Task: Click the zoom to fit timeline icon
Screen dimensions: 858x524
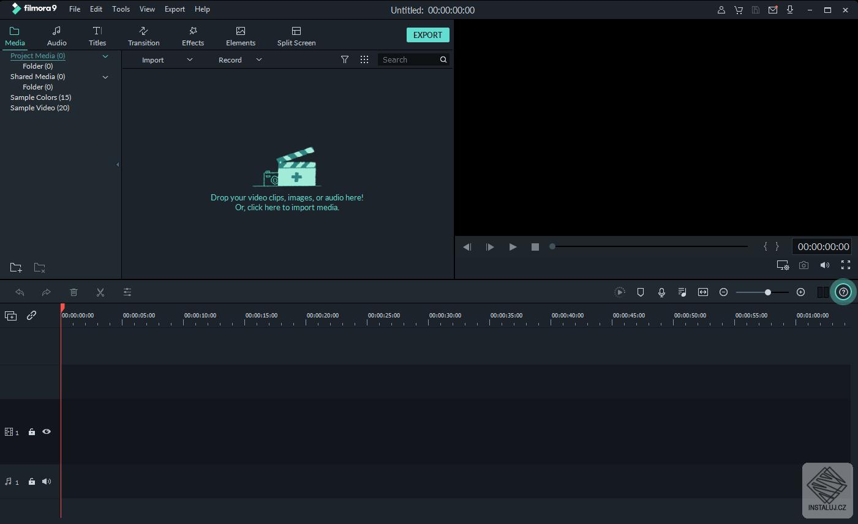Action: coord(703,292)
